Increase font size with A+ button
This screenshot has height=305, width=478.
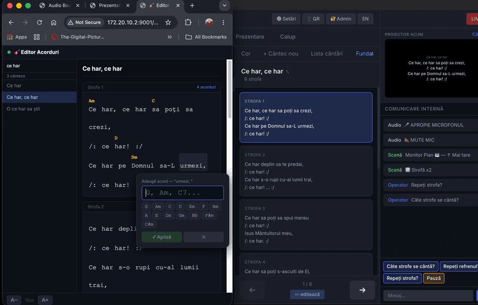click(x=45, y=300)
